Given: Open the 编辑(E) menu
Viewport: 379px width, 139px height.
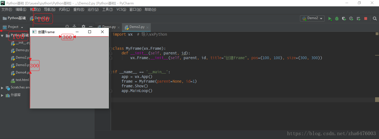Looking at the screenshot, I should [21, 10].
